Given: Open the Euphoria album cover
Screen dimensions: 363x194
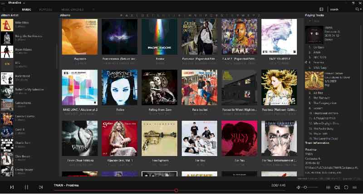Looking at the screenshot, I should [80, 37].
